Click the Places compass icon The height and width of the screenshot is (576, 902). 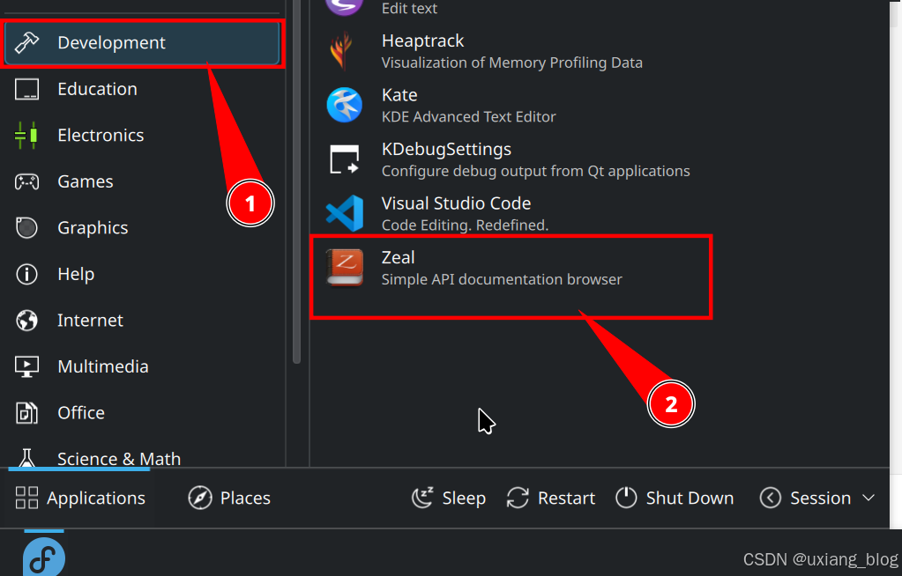[200, 498]
